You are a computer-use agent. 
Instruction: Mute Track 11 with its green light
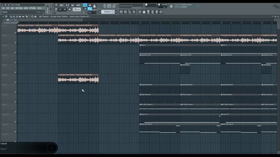click(15, 132)
